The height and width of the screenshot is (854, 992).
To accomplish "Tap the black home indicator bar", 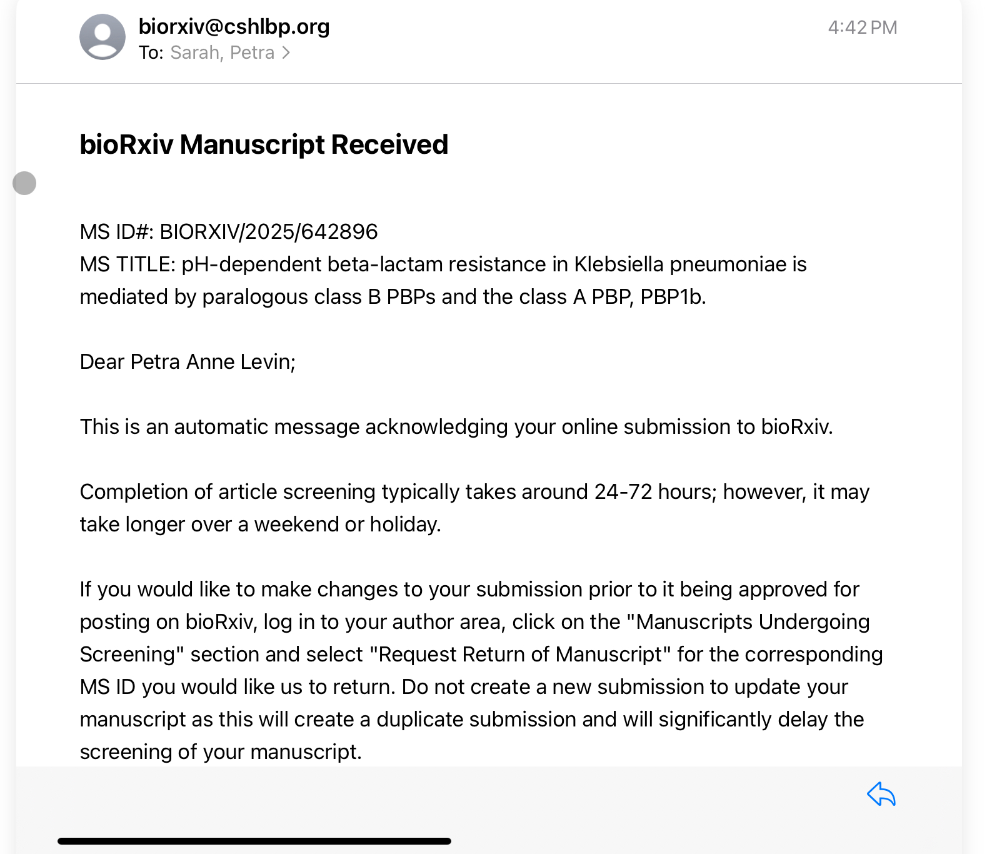I will (254, 841).
